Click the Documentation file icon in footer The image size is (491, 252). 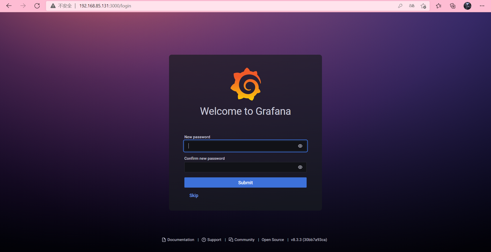(x=164, y=240)
